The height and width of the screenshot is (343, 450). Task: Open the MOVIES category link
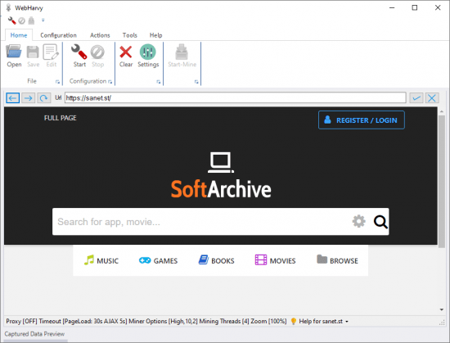(275, 260)
